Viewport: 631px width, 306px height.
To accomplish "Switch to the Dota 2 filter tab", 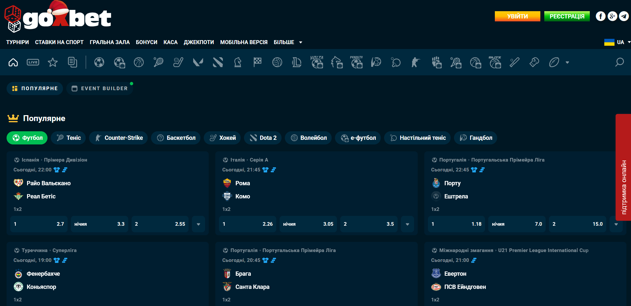I will tap(263, 138).
